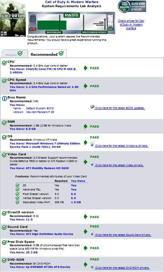The image size is (164, 272).
Task: Click the PASS result in the RAM row
Action: [95, 126]
